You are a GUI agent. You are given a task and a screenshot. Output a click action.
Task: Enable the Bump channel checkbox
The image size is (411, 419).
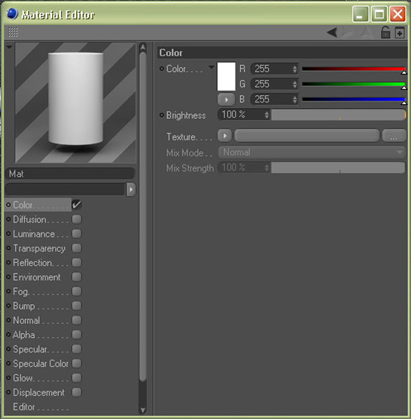[77, 306]
